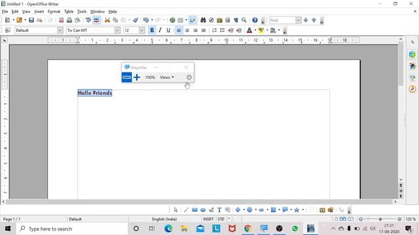Toggle Bullets on the Formatting toolbar
This screenshot has width=419, height=235.
pyautogui.click(x=223, y=31)
